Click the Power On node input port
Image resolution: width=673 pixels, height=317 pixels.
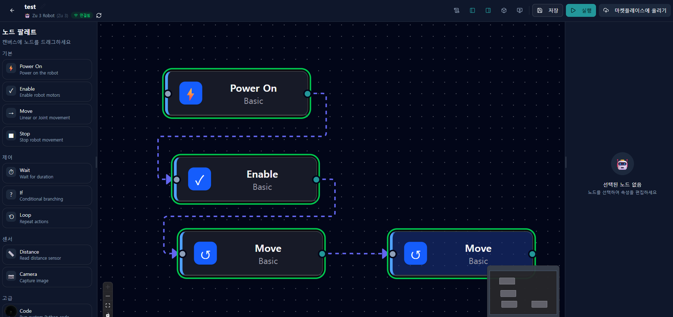pyautogui.click(x=168, y=94)
